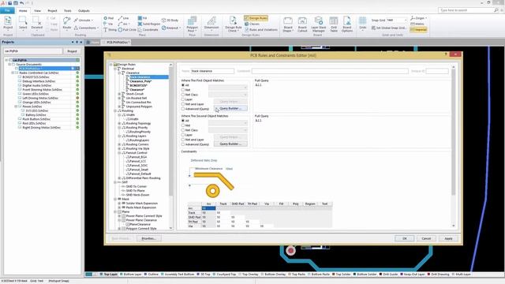Open the Grids ribbon icon
Screen dimensions: 505x284
point(363,23)
